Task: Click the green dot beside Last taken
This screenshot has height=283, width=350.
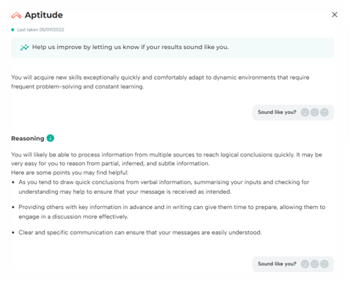Action: coord(12,30)
